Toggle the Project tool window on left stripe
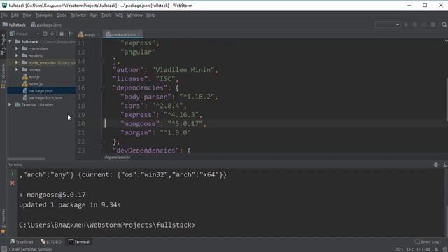The height and width of the screenshot is (252, 448). pyautogui.click(x=3, y=45)
